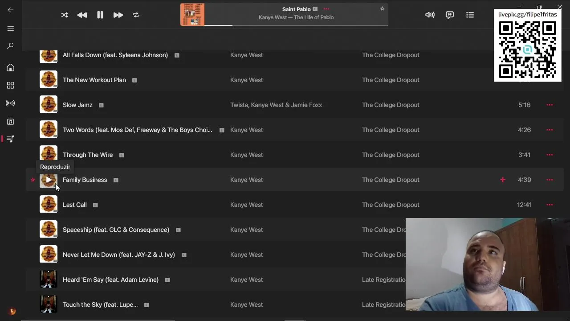570x321 pixels.
Task: Select the Spaceship song title
Action: (116, 230)
